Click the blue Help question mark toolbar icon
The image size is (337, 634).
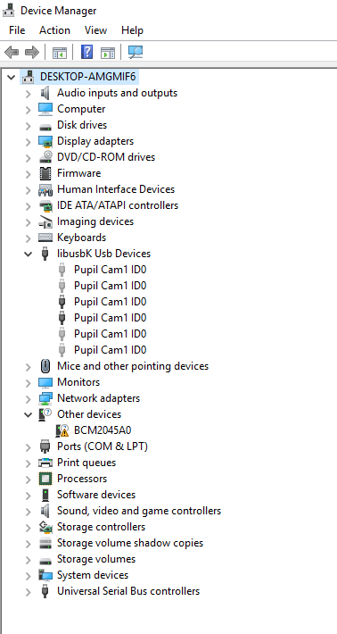click(x=86, y=52)
